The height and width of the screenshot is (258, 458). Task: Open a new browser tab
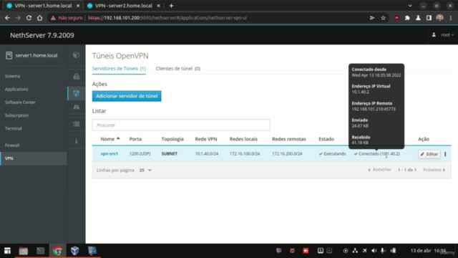[172, 6]
